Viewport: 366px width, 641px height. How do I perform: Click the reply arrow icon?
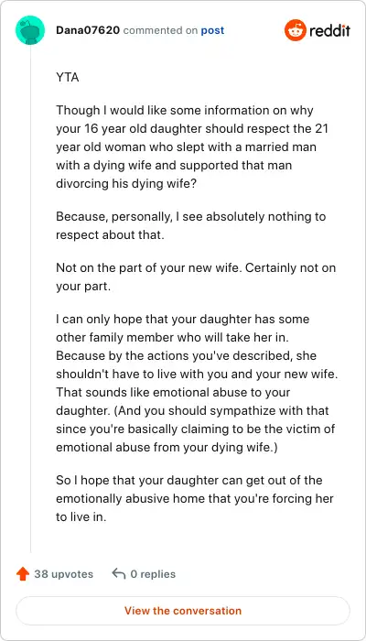pos(118,573)
